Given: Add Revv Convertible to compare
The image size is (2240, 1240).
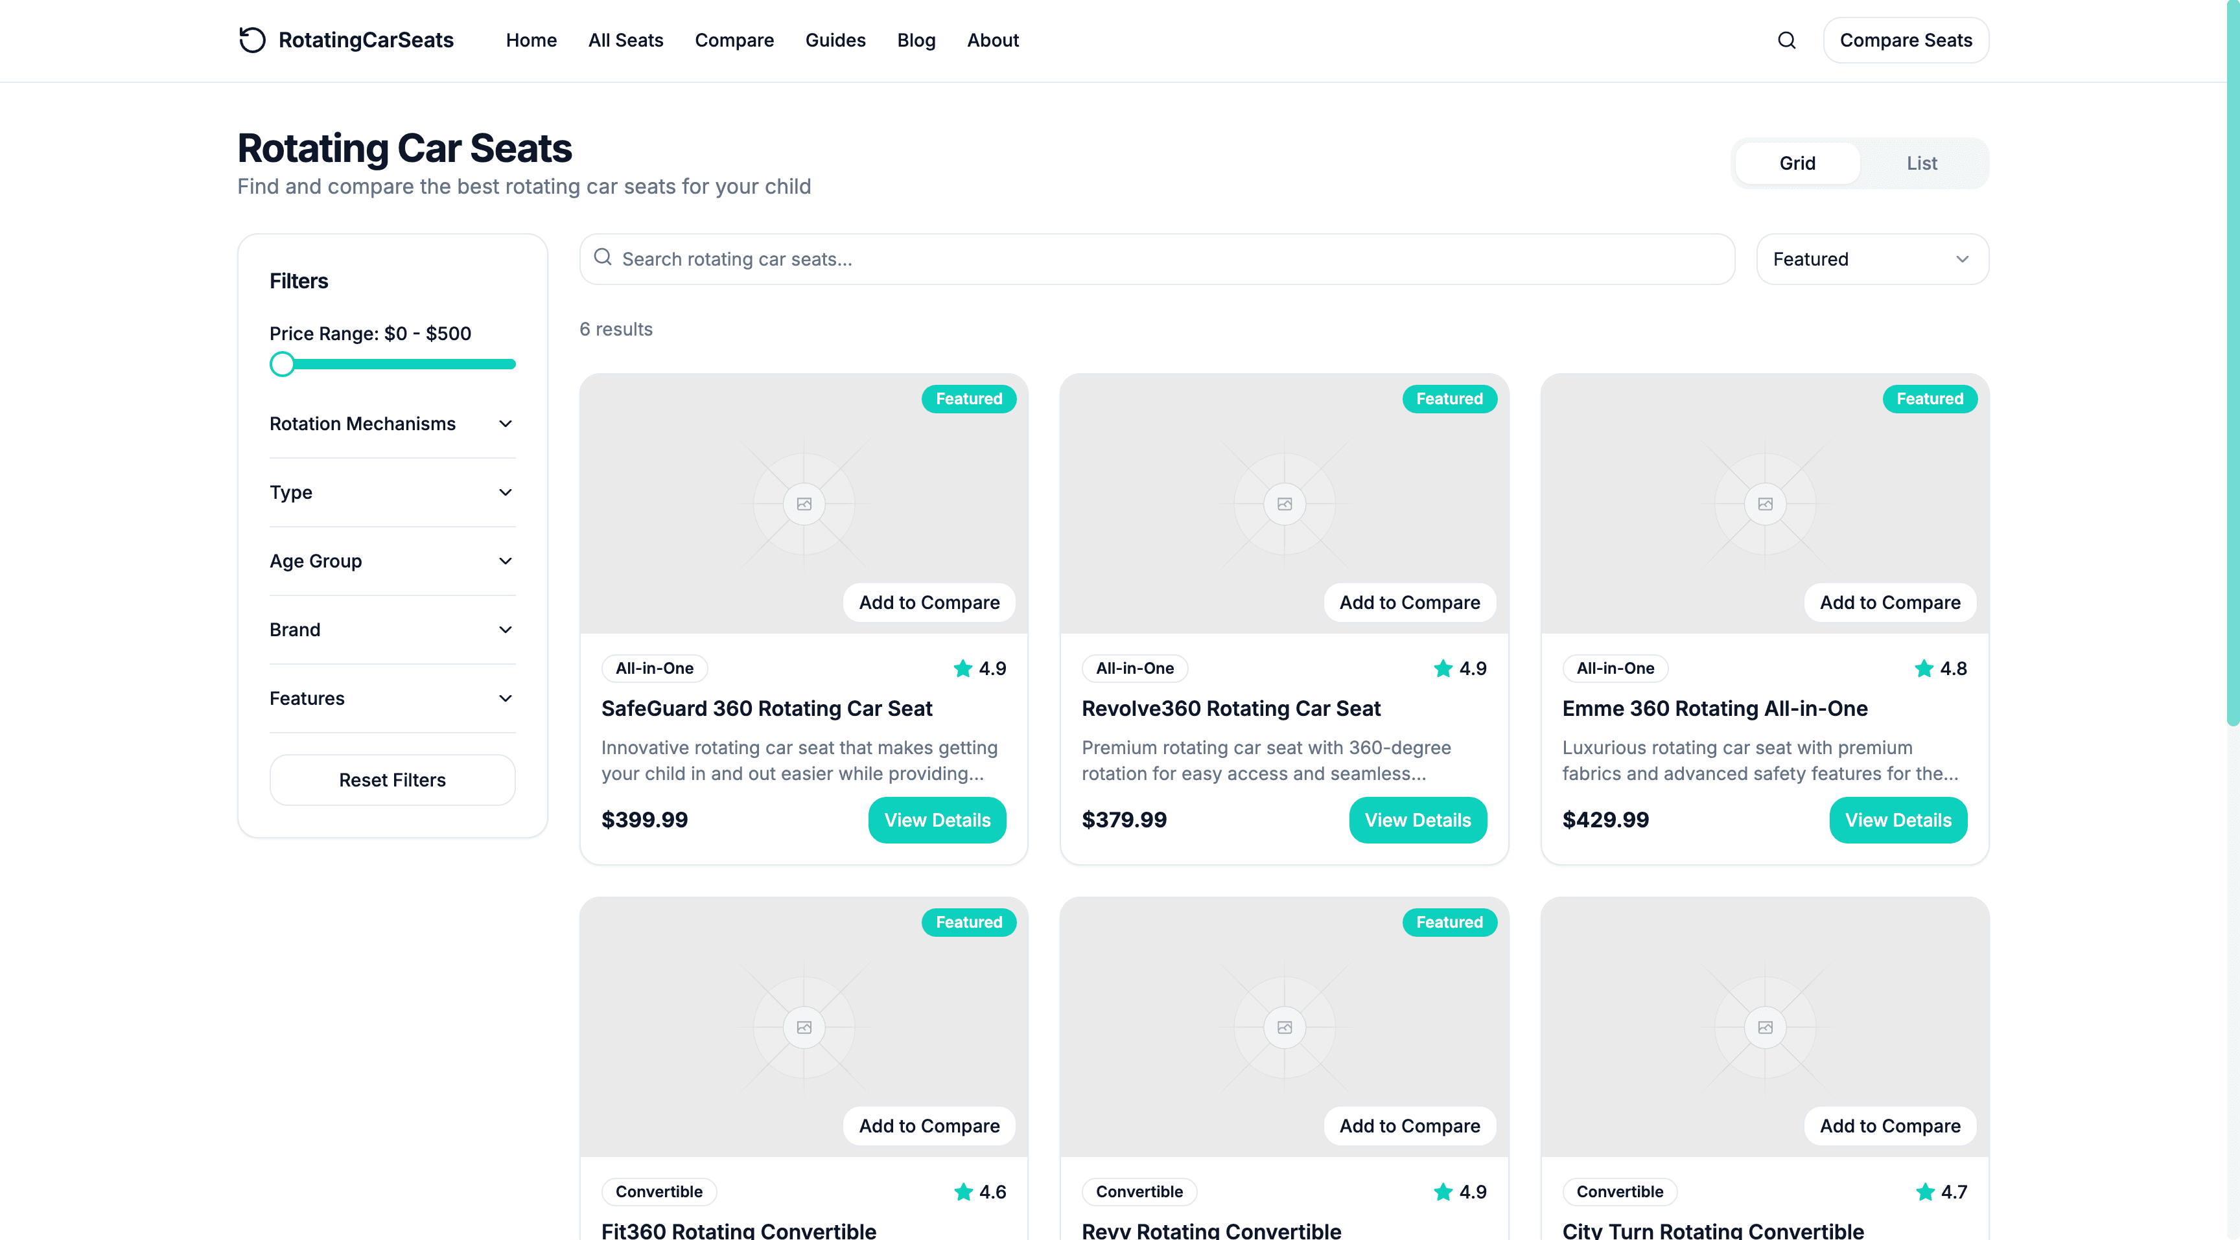Looking at the screenshot, I should click(1408, 1125).
